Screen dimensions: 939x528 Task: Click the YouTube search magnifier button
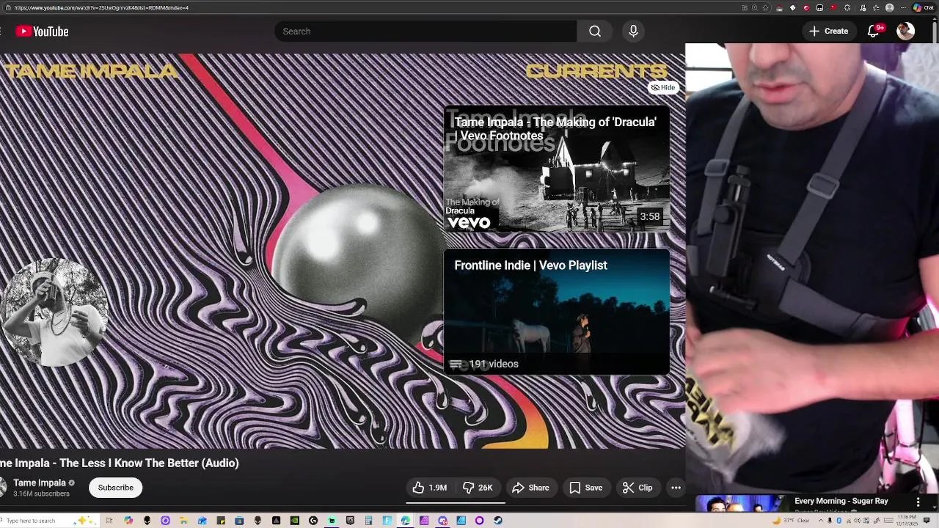click(x=595, y=32)
